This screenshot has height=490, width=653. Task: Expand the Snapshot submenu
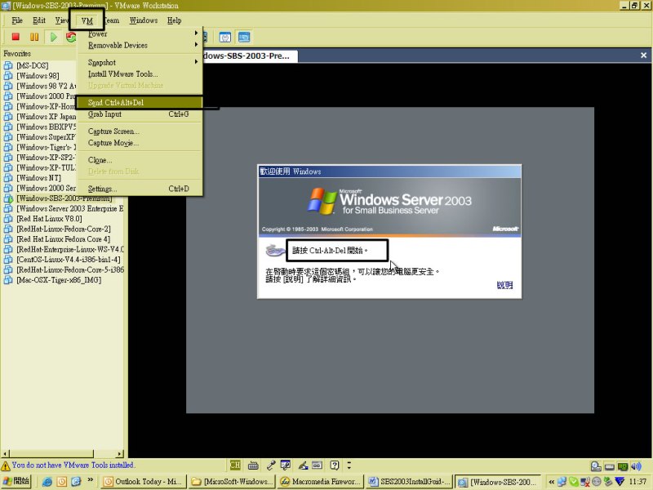140,63
